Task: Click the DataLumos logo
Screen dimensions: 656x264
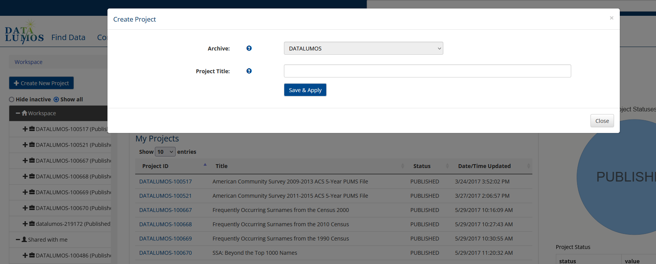Action: (x=24, y=34)
